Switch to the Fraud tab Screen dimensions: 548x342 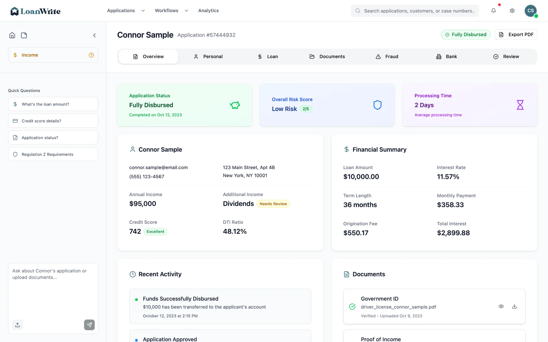387,57
